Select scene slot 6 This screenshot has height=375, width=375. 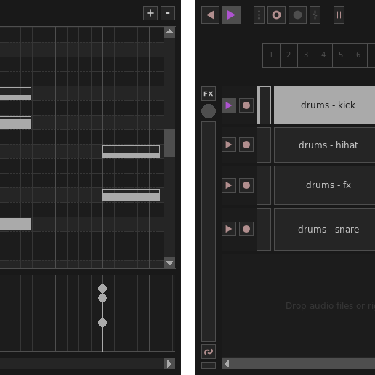358,55
